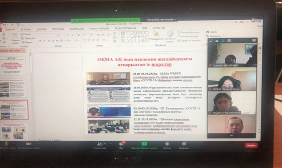This screenshot has height=168, width=282.
Task: Open the ДИЗАЙН ribbon tab
Action: click(41, 29)
